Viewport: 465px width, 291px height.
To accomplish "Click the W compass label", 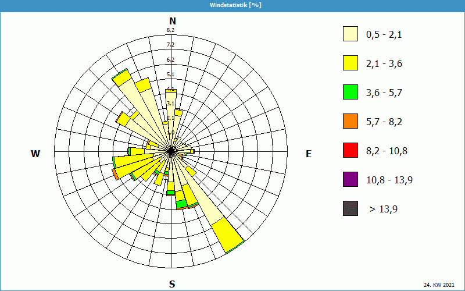I will [x=35, y=154].
